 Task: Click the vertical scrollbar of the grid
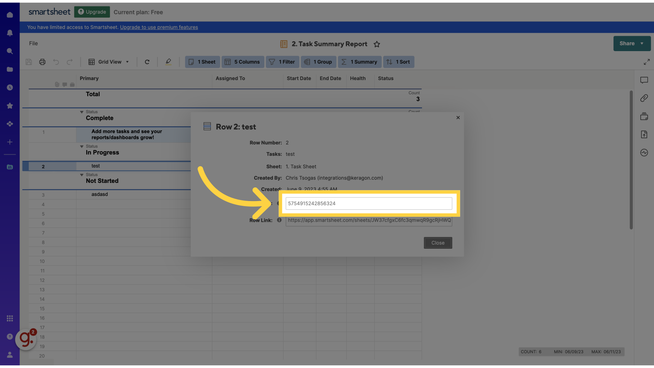[x=631, y=160]
